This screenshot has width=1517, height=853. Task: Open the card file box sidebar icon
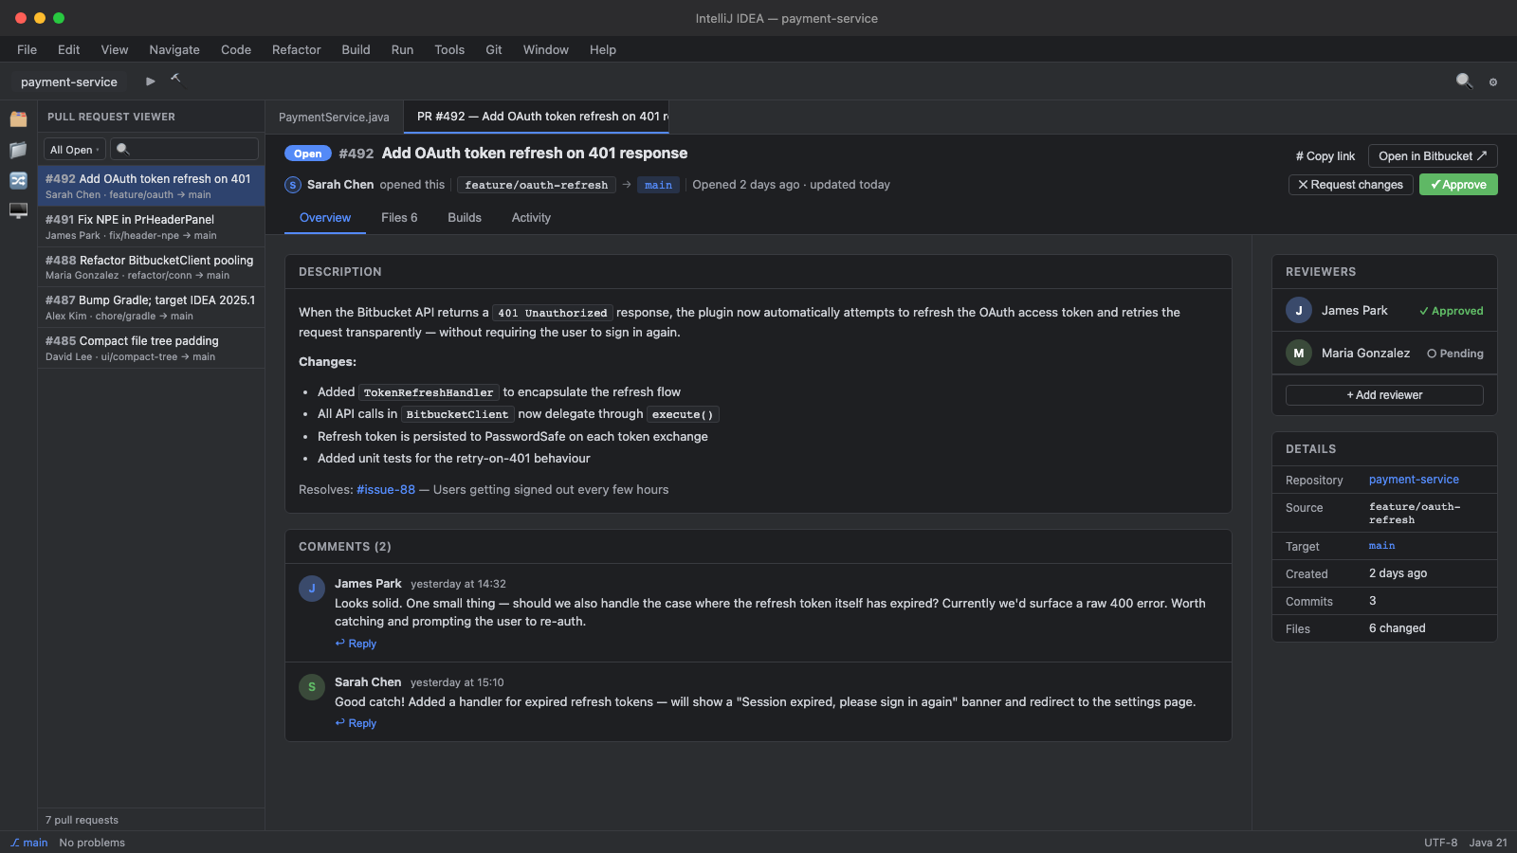click(18, 119)
